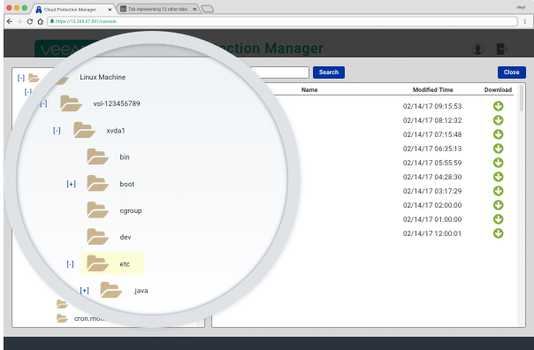Download the 09:15:53 file version
Image resolution: width=534 pixels, height=350 pixels.
pos(499,106)
